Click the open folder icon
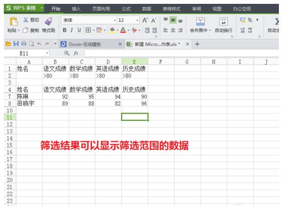Image resolution: width=291 pixels, height=206 pixels. [x=8, y=44]
